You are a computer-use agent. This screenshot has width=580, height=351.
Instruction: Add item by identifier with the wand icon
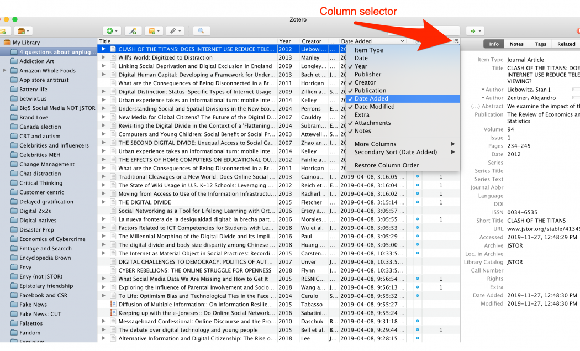[133, 31]
